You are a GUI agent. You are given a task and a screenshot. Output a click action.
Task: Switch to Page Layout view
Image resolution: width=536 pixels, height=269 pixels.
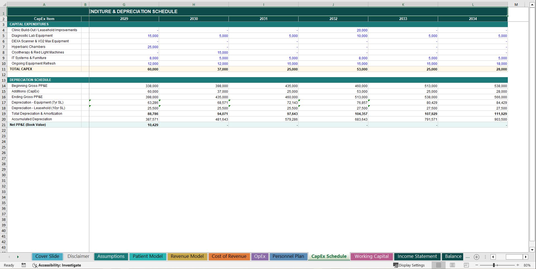pyautogui.click(x=452, y=265)
